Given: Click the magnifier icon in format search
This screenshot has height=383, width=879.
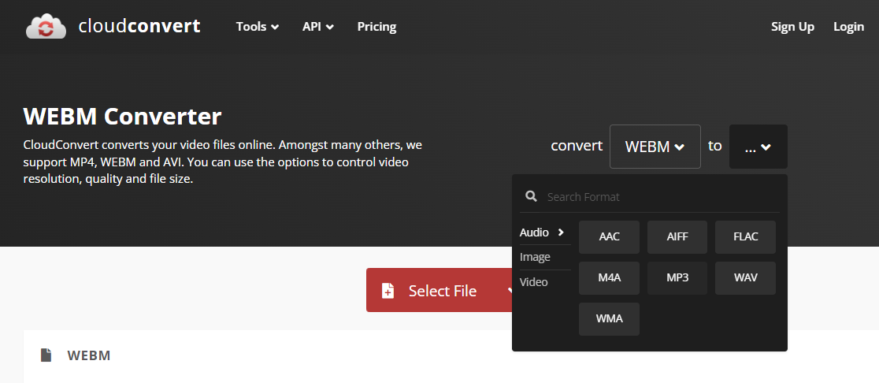Looking at the screenshot, I should [531, 196].
